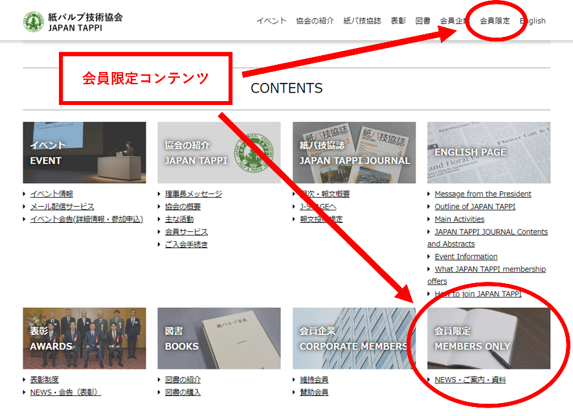Follow the メール配信サービス link
The height and width of the screenshot is (416, 573).
click(x=62, y=207)
